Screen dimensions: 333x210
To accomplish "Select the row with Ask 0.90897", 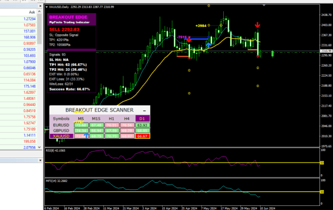I will [x=19, y=43].
